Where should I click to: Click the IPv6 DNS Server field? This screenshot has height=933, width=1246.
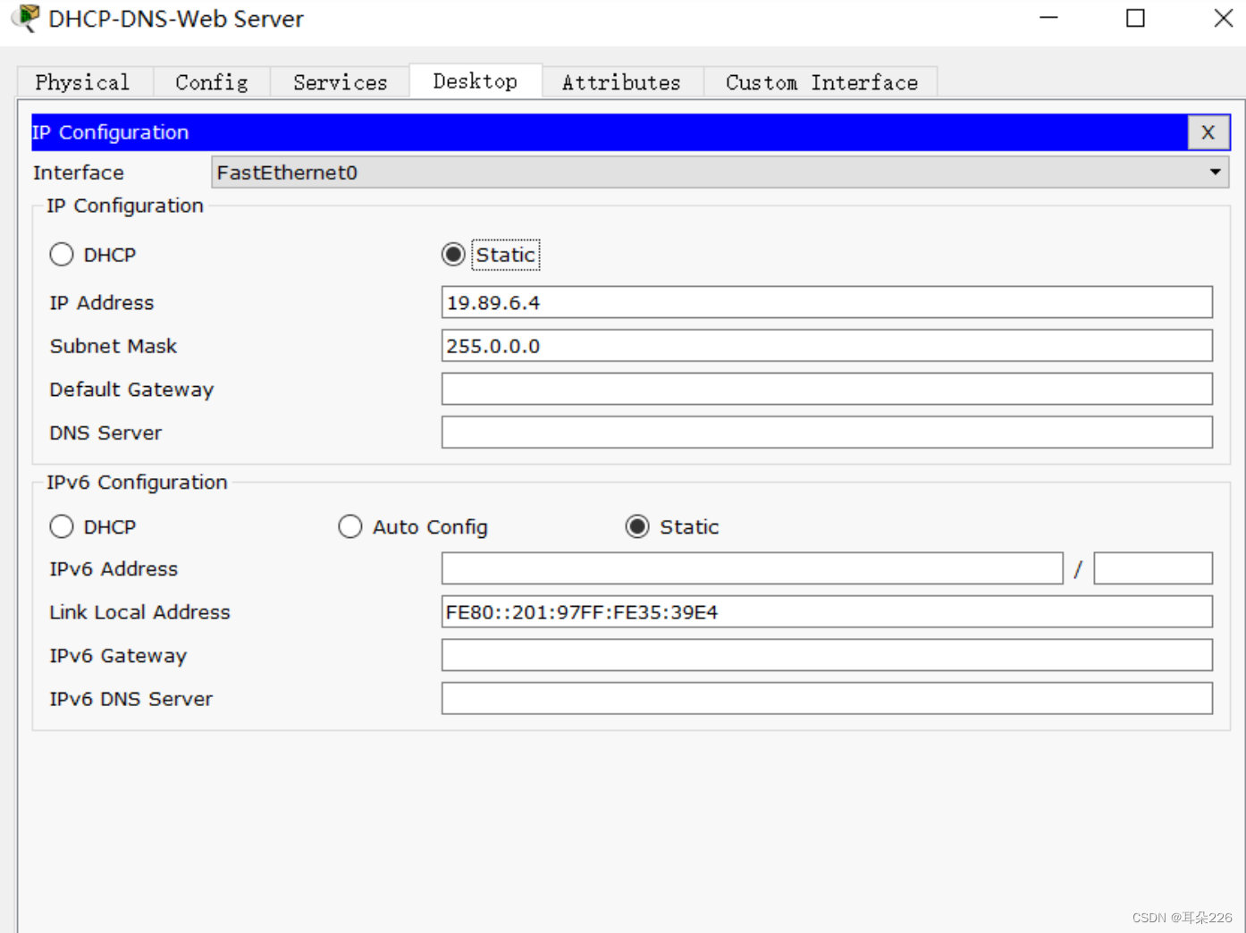pos(827,699)
